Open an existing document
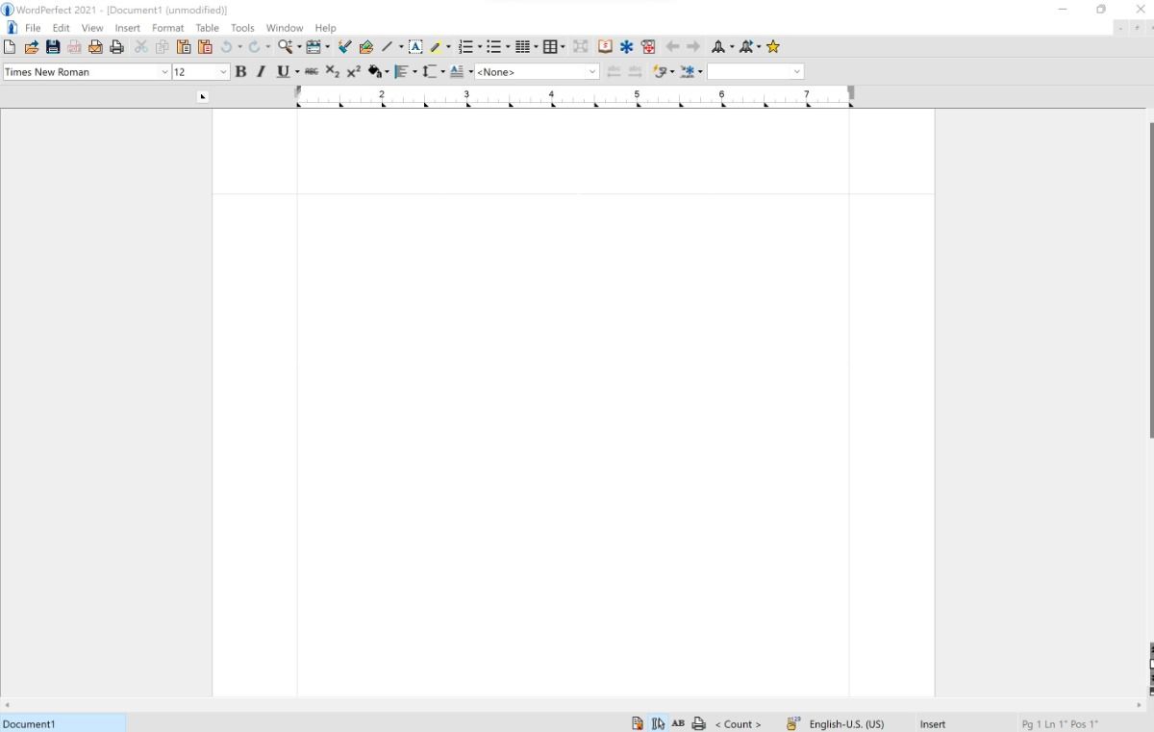This screenshot has height=732, width=1154. click(x=31, y=46)
